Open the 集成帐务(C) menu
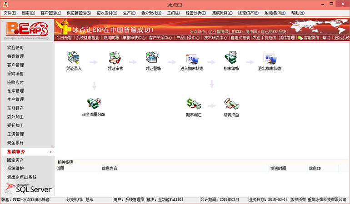The height and width of the screenshot is (204, 350). [x=222, y=13]
